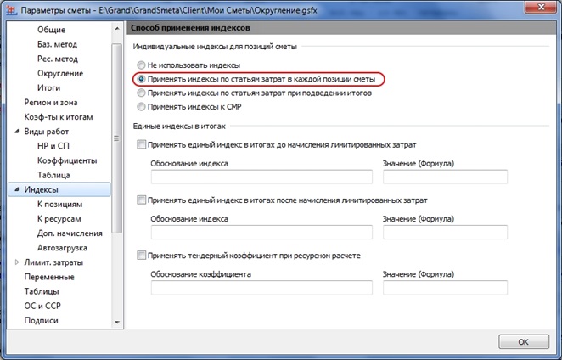The width and height of the screenshot is (562, 360).
Task: Expand the 'Лимит. затраты' tree node
Action: [16, 263]
